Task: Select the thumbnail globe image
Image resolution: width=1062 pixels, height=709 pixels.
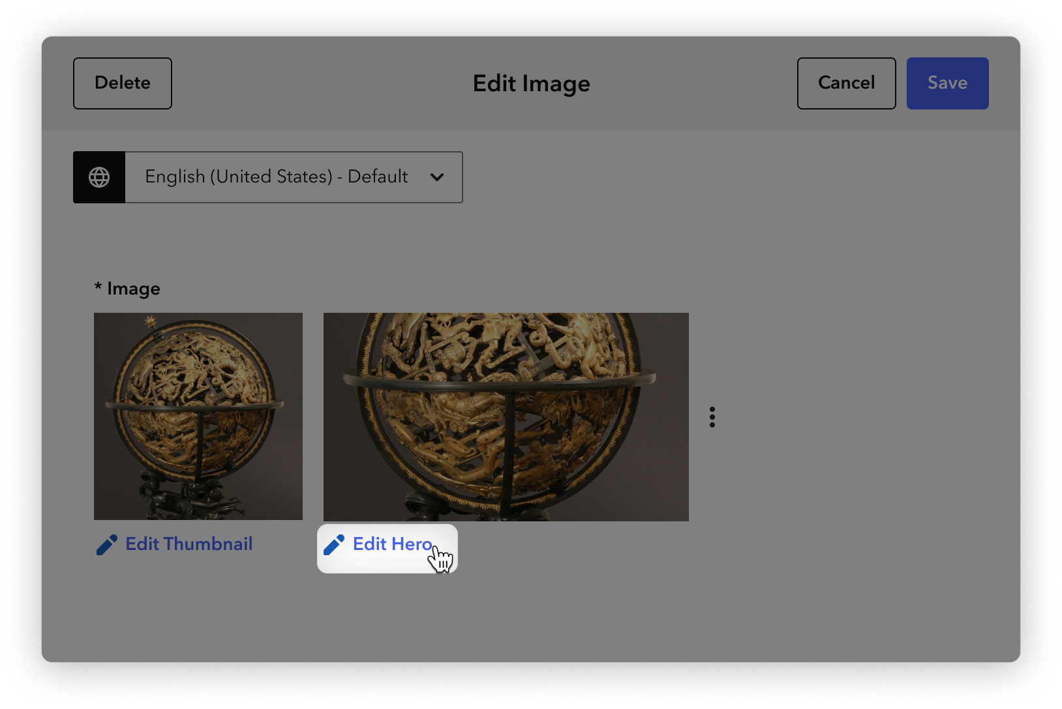Action: pos(198,416)
